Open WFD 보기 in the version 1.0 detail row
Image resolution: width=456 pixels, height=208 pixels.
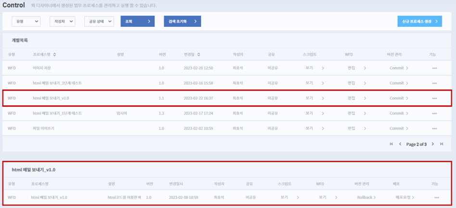point(328,197)
